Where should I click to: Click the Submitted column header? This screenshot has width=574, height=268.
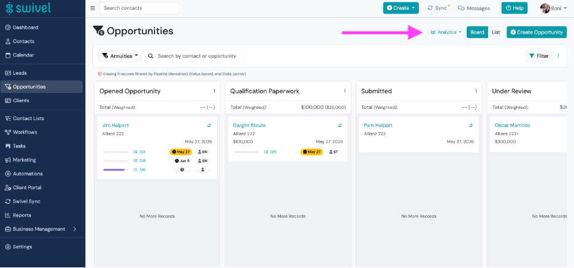(x=377, y=91)
